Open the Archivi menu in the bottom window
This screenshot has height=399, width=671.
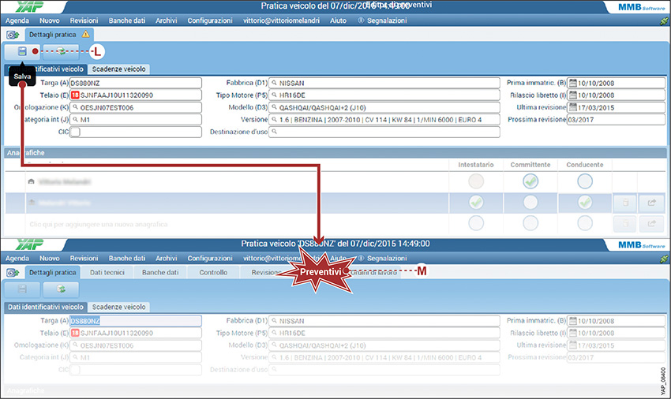166,259
